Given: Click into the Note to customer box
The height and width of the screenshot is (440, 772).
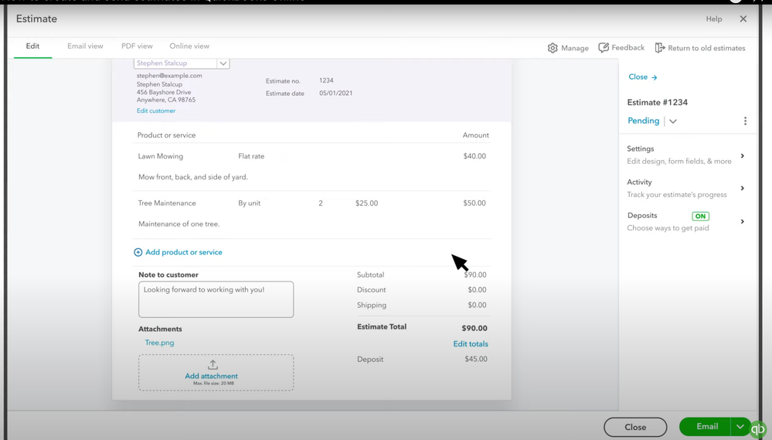Looking at the screenshot, I should pos(216,299).
